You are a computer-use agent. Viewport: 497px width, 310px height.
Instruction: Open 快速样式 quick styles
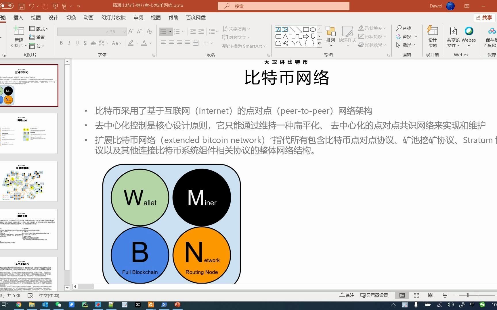[x=347, y=36]
